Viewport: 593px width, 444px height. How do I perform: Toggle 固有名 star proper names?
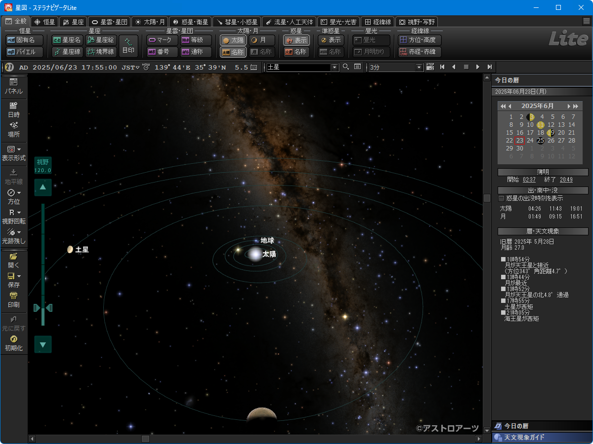click(24, 40)
